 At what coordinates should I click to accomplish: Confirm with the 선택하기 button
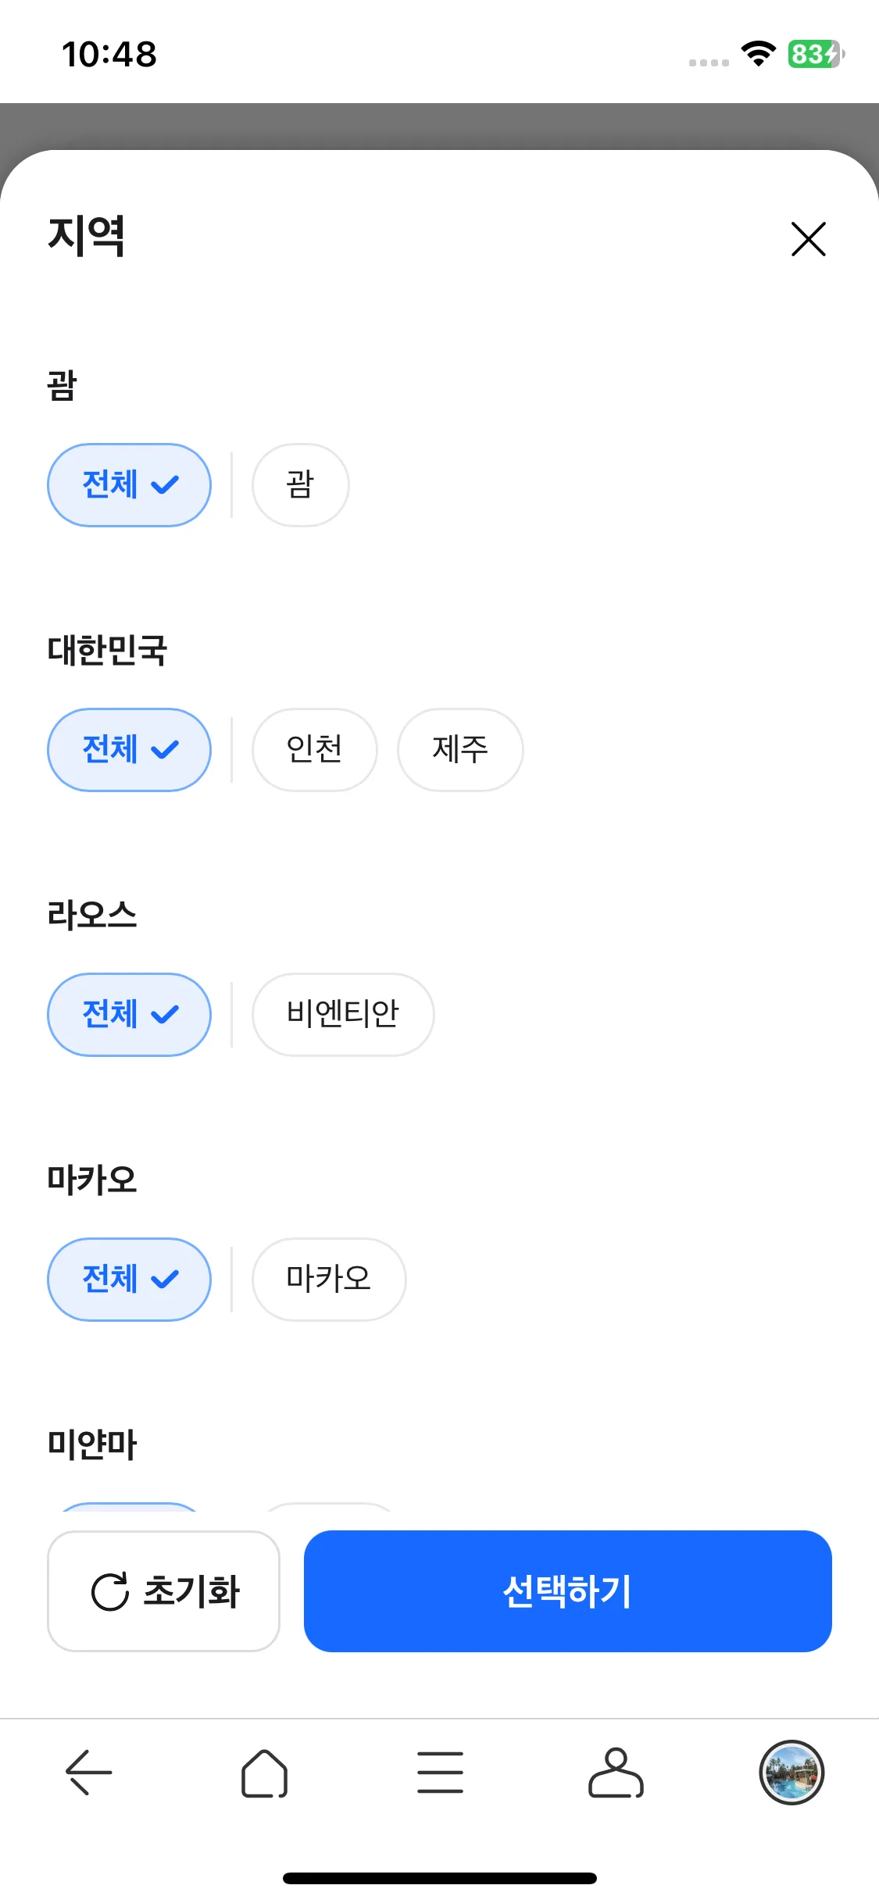568,1591
